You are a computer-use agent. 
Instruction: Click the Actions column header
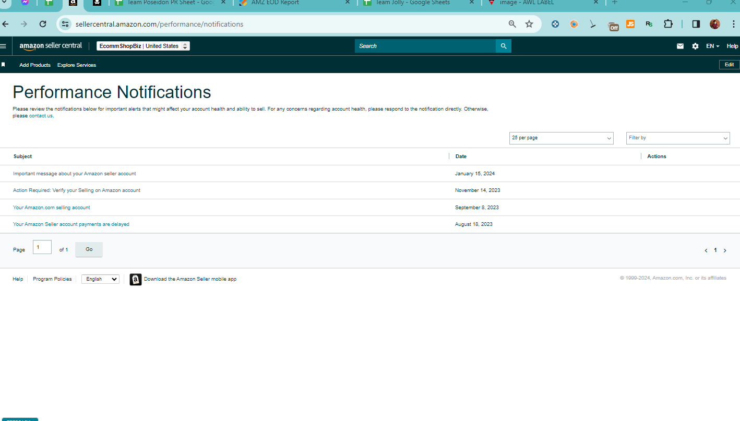click(657, 156)
